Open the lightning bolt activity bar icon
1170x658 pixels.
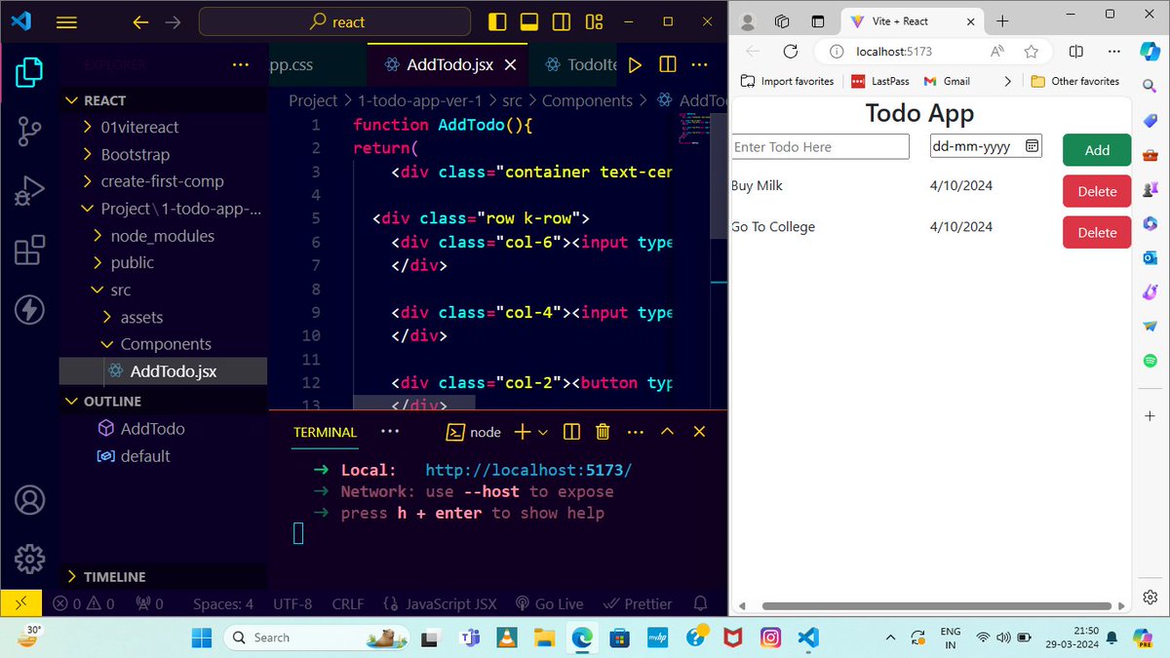(x=29, y=310)
